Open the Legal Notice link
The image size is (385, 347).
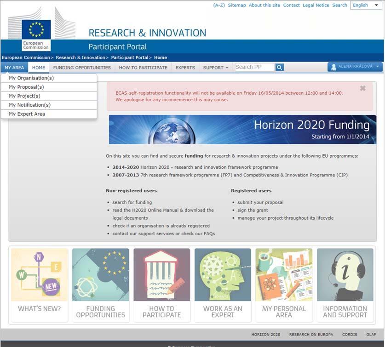[x=316, y=5]
